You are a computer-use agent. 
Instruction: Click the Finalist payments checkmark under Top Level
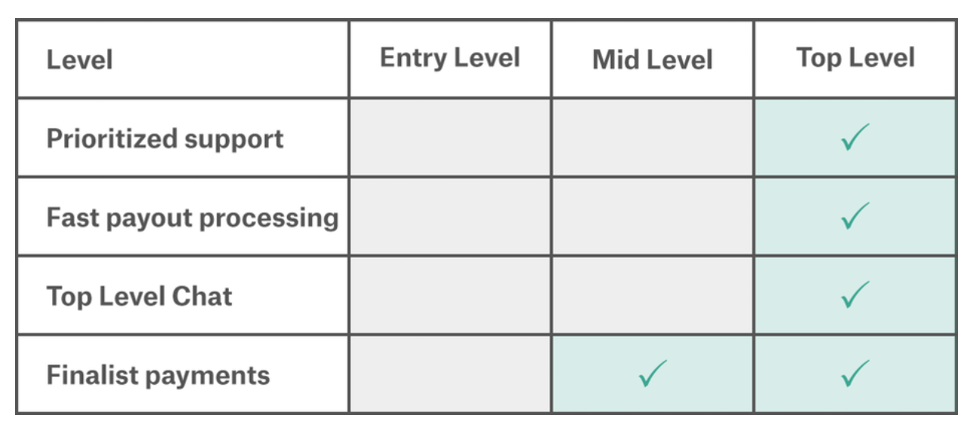coord(854,374)
